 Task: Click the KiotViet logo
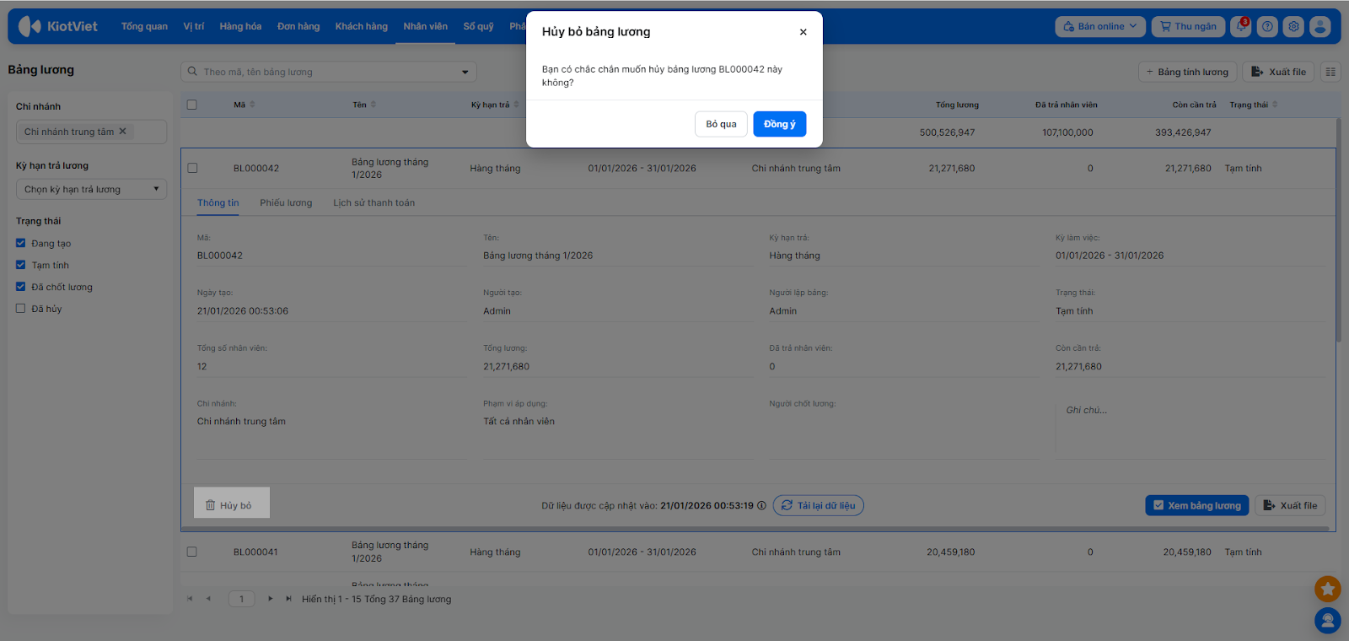point(58,26)
